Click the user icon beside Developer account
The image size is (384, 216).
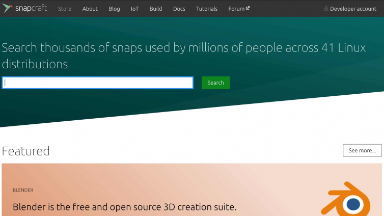326,9
